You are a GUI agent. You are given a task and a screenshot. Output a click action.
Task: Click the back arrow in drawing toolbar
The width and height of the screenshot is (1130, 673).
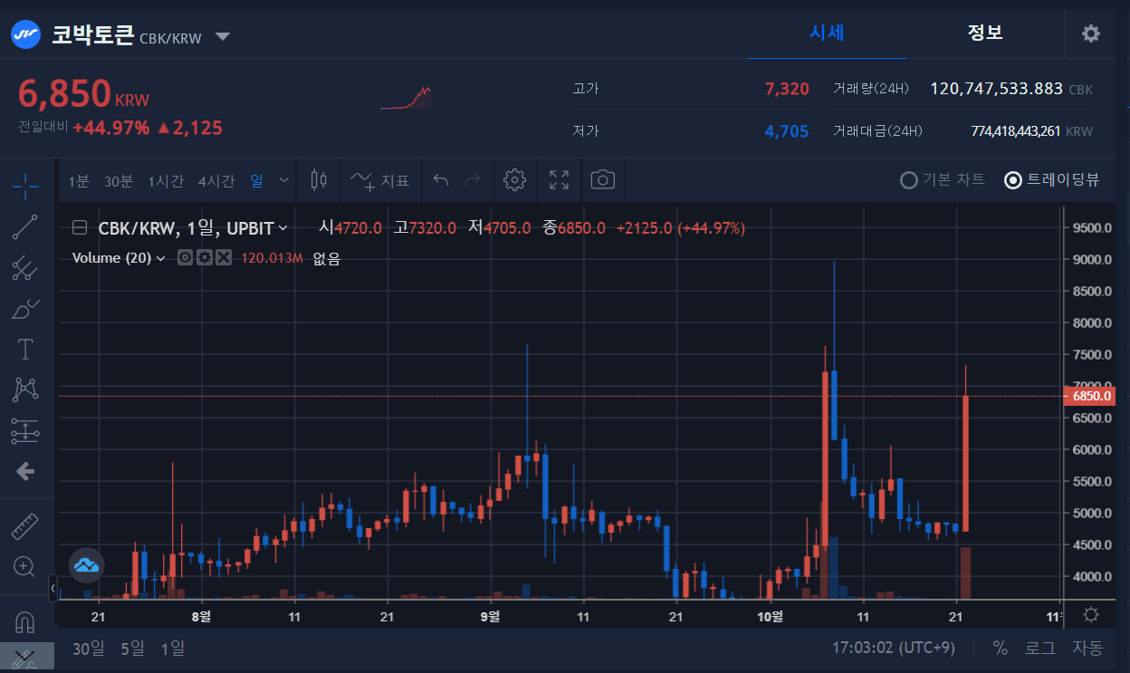click(x=25, y=471)
